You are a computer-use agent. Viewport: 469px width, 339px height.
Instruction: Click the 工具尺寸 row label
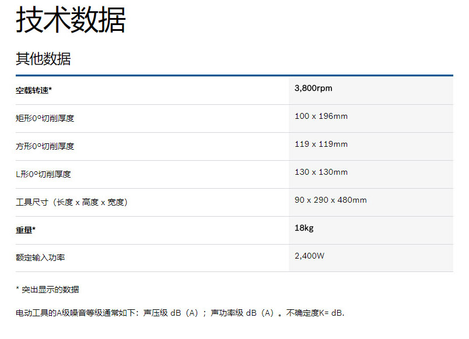tap(71, 202)
